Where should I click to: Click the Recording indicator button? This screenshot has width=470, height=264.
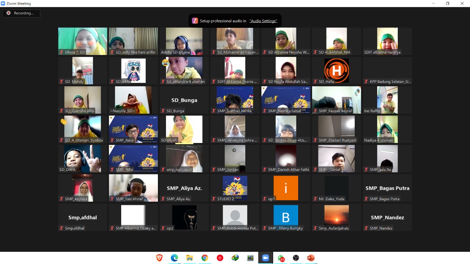[21, 13]
